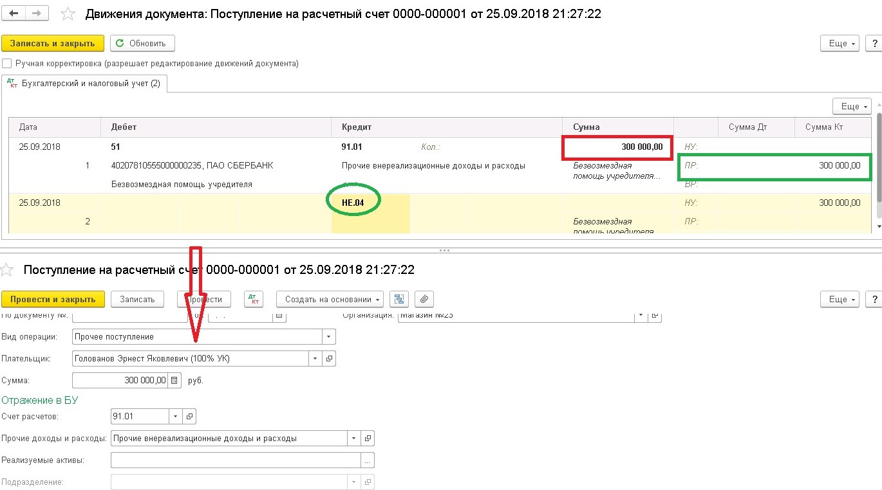Viewport: 882px width, 490px height.
Task: Expand the Прочие доходы и расходы dropdown
Action: [353, 439]
